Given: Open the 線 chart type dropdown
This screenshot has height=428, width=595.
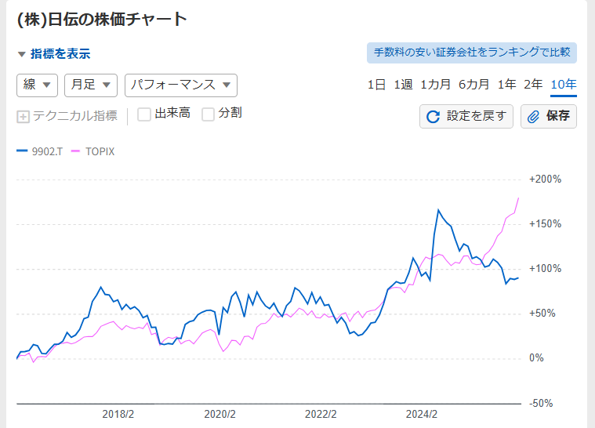Looking at the screenshot, I should tap(37, 85).
